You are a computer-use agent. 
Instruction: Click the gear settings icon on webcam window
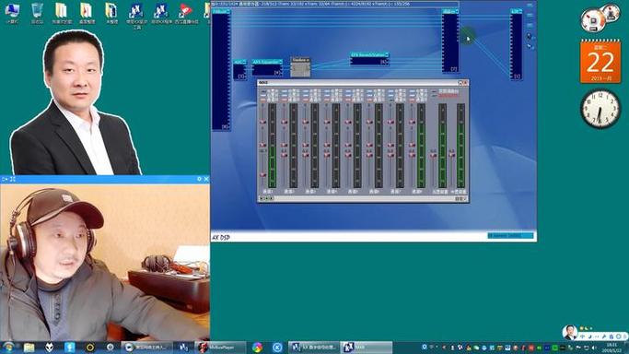[199, 179]
